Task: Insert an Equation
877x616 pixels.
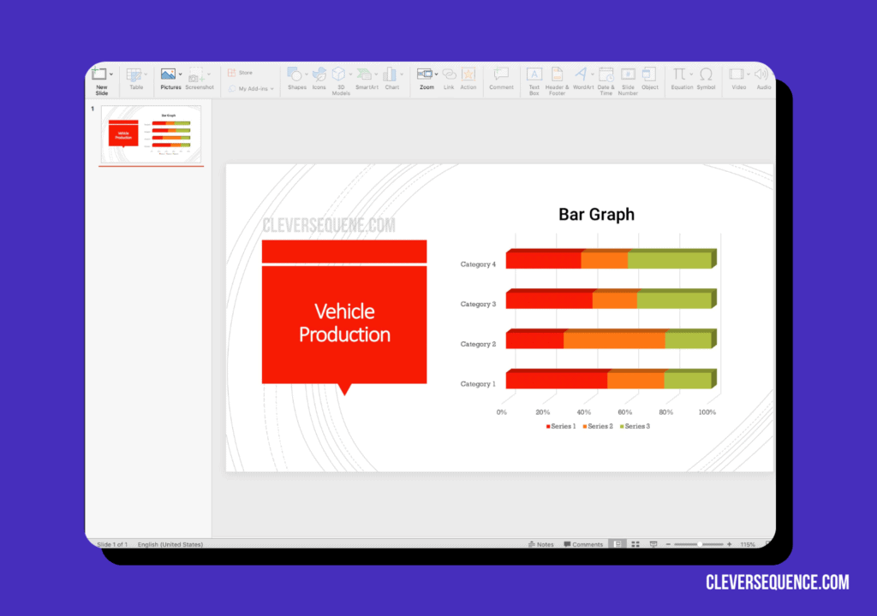Action: (682, 80)
